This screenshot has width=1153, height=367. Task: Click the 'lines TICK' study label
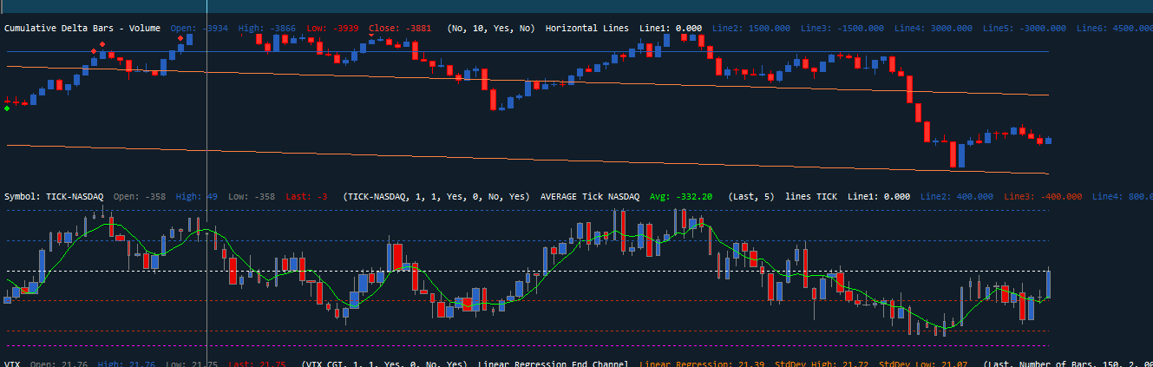811,197
